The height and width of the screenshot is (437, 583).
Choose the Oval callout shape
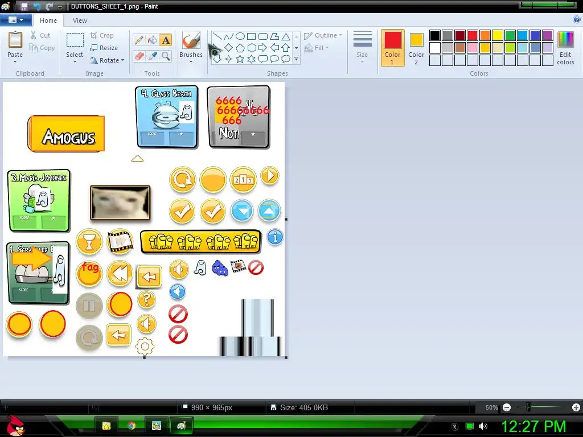pos(274,59)
